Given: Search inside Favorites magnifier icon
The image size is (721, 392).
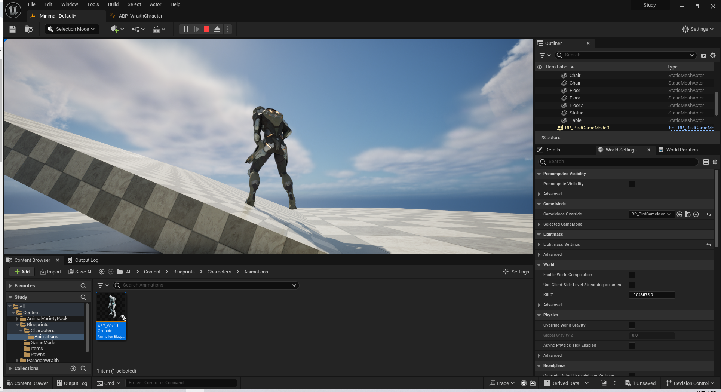Looking at the screenshot, I should [x=83, y=286].
